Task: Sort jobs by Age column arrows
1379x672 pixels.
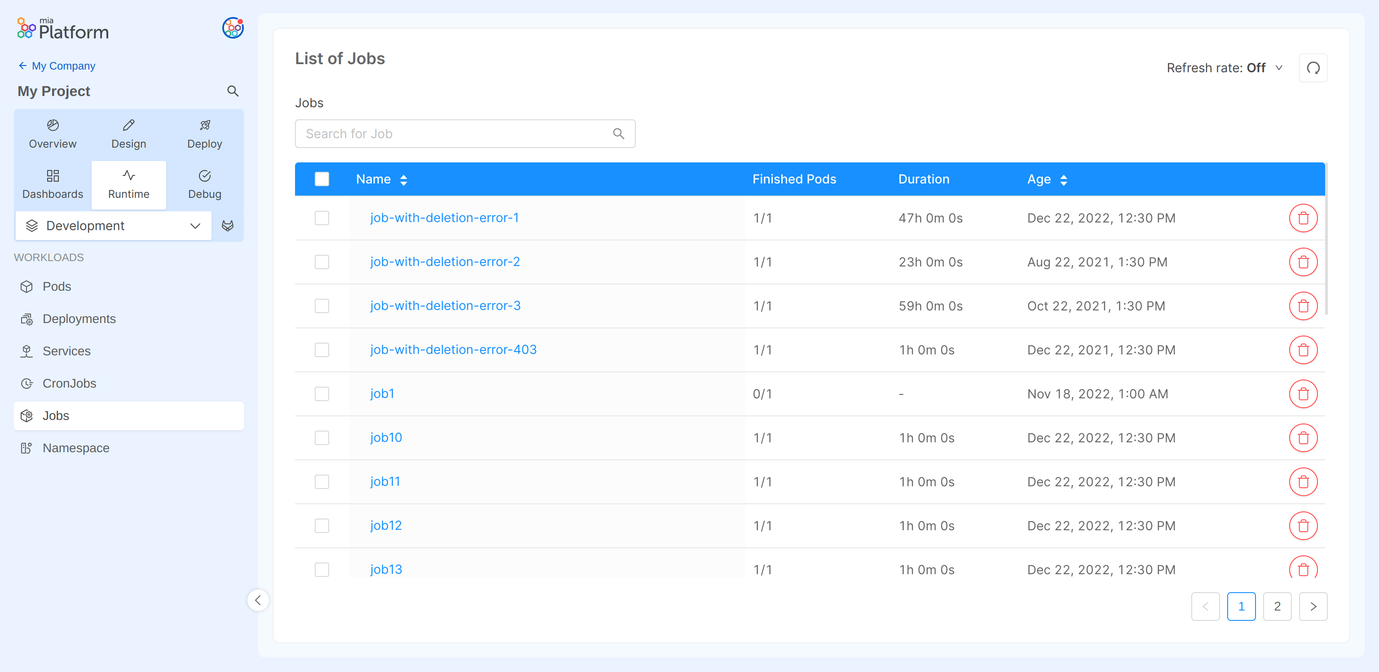Action: (x=1063, y=179)
